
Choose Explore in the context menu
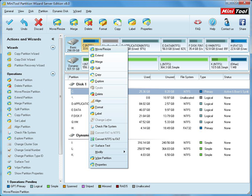click(x=108, y=81)
